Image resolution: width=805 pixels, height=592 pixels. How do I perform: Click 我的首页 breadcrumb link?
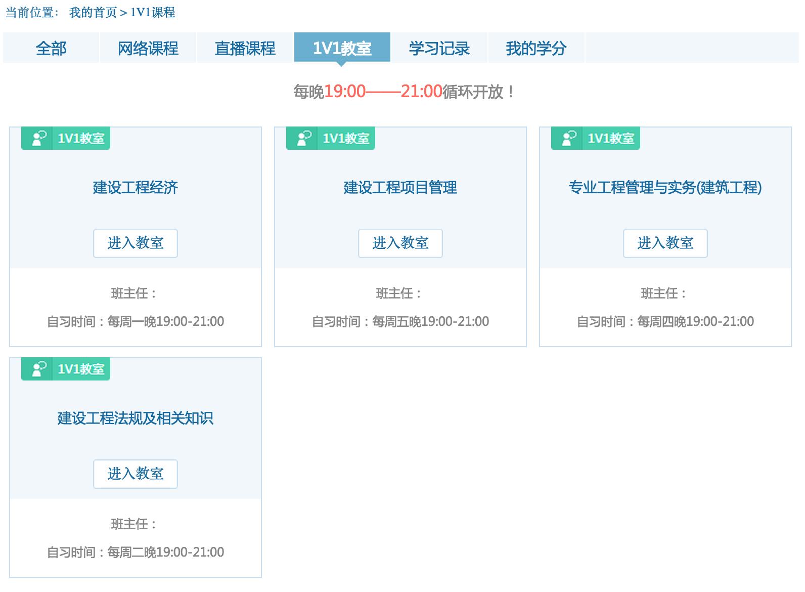click(x=93, y=13)
